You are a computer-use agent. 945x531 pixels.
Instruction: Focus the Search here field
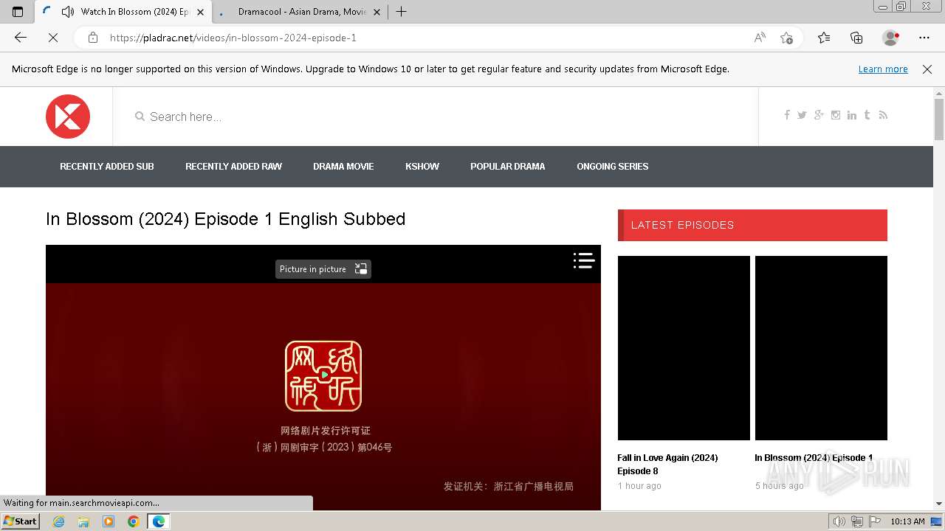coord(436,117)
